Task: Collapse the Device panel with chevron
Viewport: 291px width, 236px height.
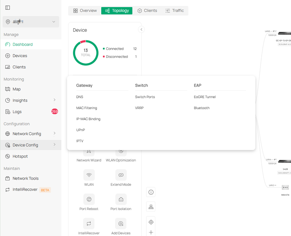Action: [142, 29]
